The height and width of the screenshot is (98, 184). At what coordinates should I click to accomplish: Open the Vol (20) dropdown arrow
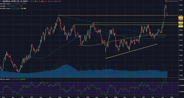[6, 6]
